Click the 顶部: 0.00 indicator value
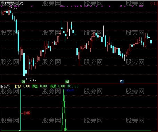 click(x=39, y=86)
